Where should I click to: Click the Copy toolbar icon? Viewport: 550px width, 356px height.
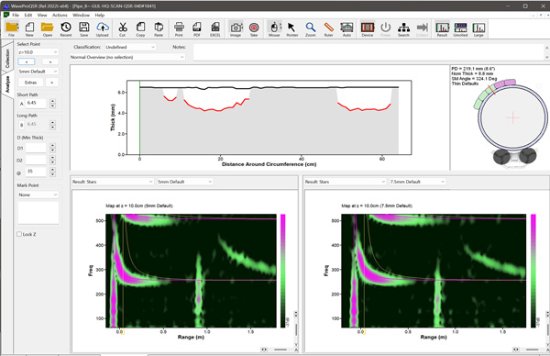140,28
